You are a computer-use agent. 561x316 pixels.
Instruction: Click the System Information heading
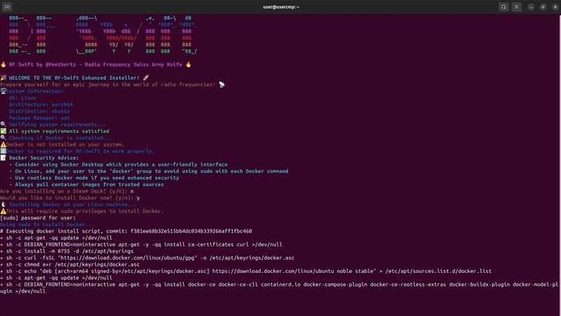[32, 91]
